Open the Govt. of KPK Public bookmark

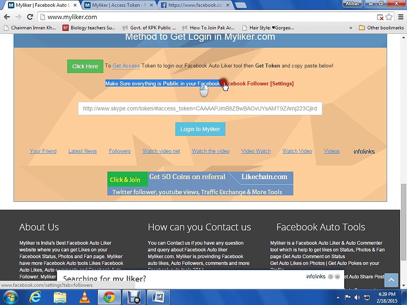pyautogui.click(x=149, y=28)
